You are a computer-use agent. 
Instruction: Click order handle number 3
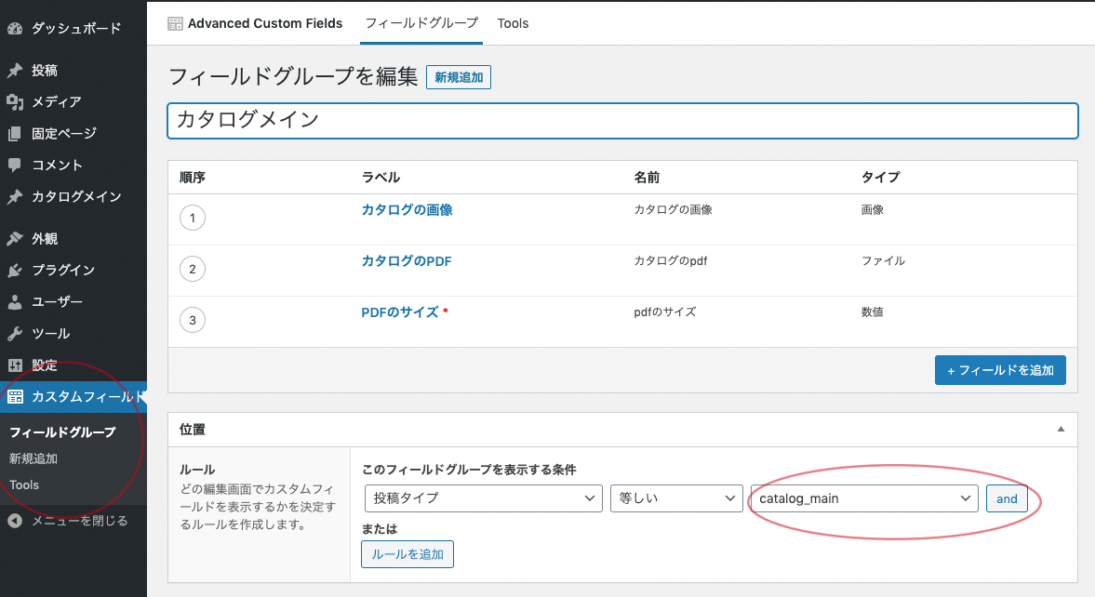point(193,321)
